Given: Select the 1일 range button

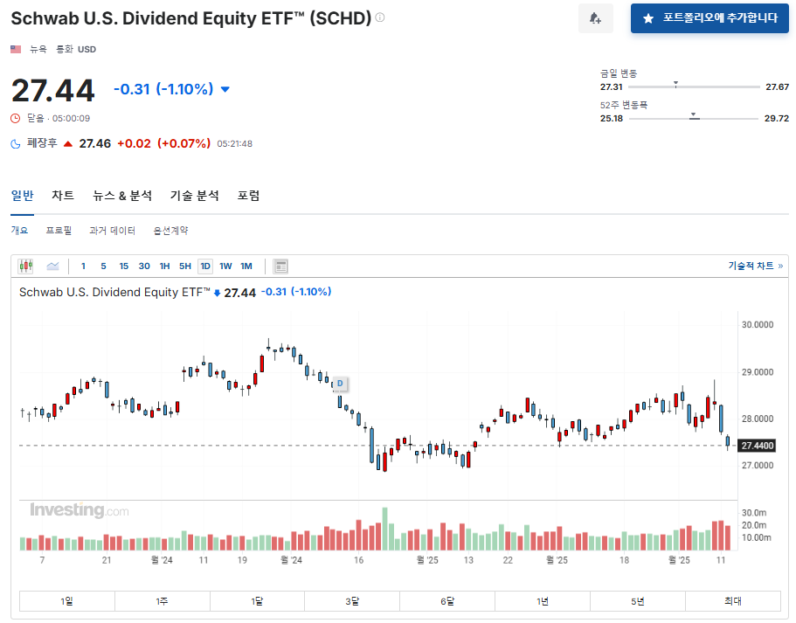Looking at the screenshot, I should 67,601.
